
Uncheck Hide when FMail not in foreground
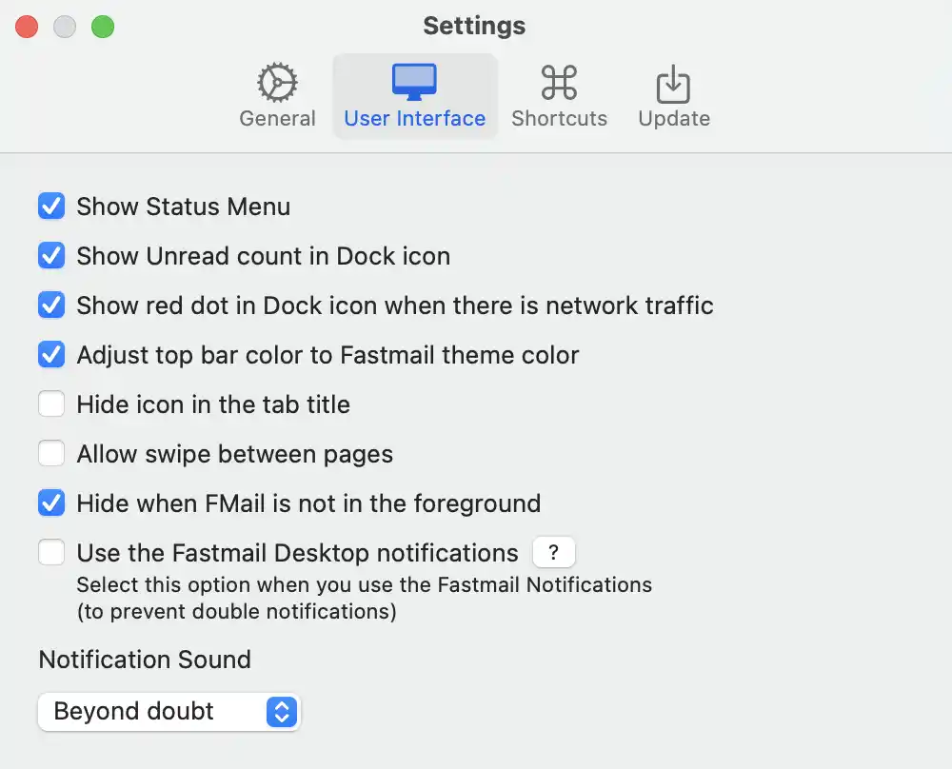coord(51,503)
